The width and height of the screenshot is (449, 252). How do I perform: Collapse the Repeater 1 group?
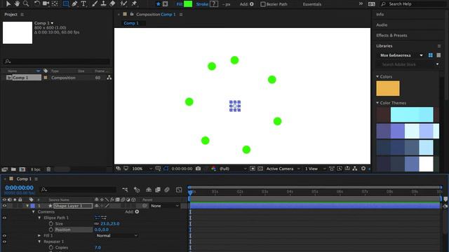tap(39, 241)
